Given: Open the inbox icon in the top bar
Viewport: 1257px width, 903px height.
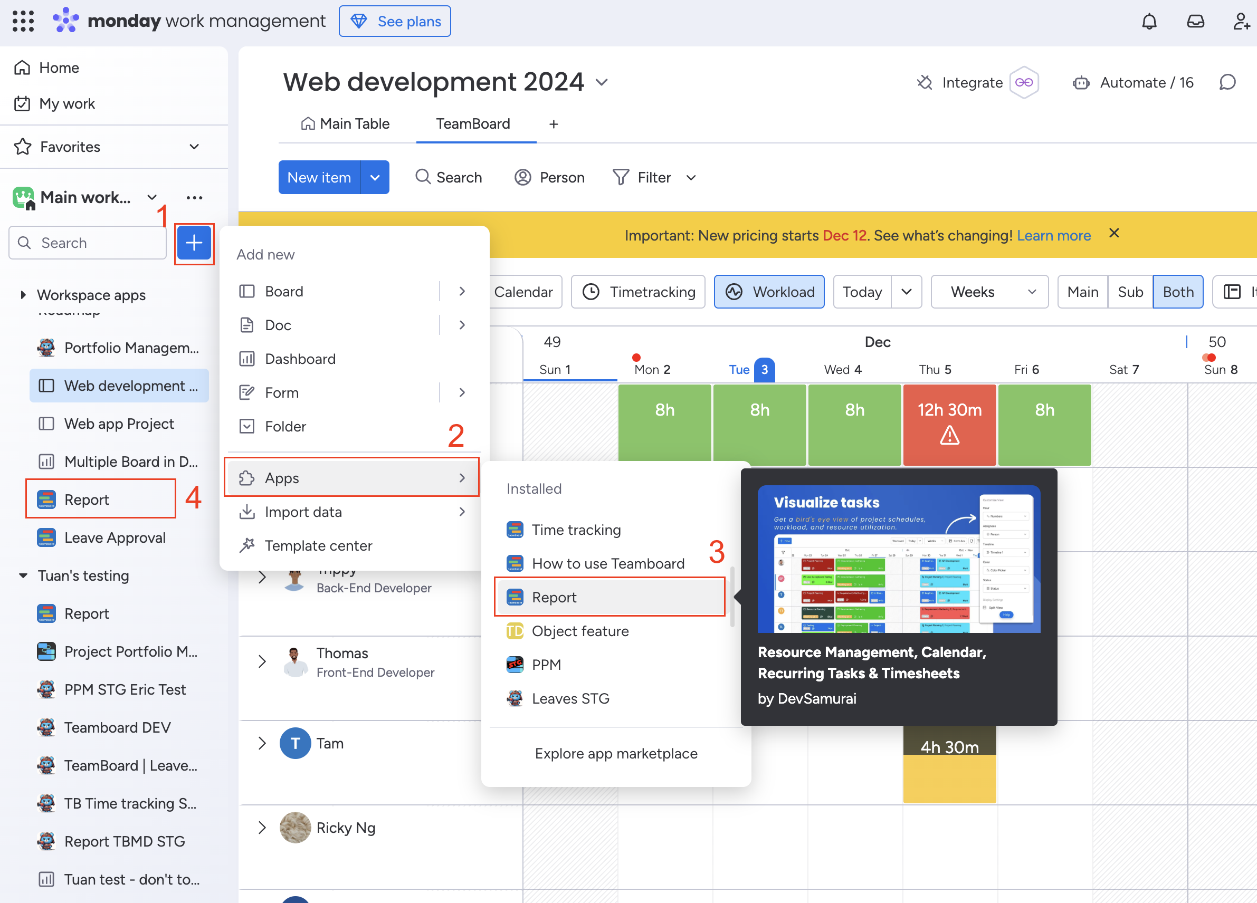Looking at the screenshot, I should coord(1195,21).
